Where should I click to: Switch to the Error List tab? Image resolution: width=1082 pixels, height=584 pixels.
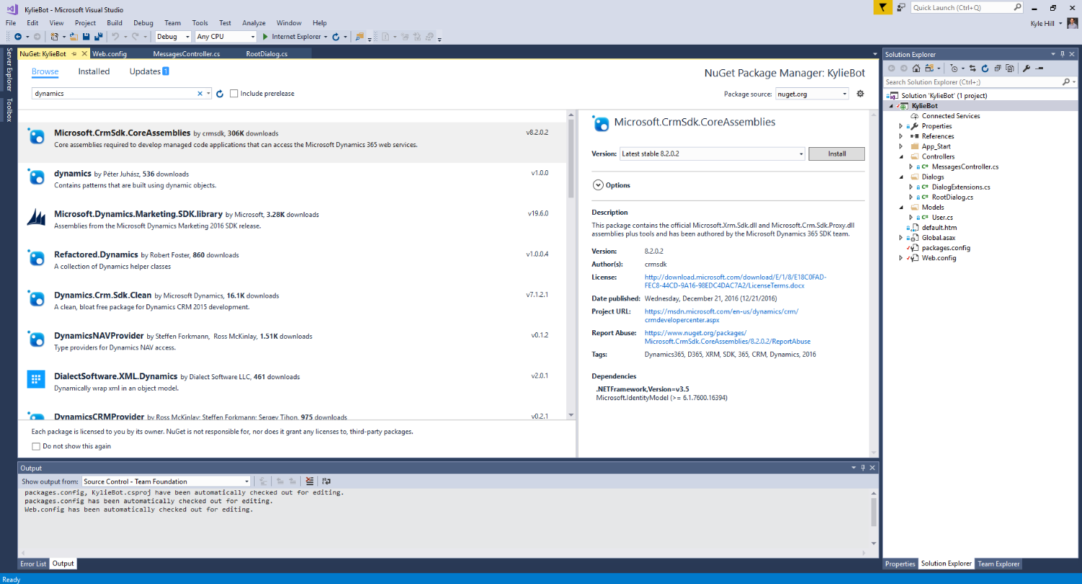33,564
